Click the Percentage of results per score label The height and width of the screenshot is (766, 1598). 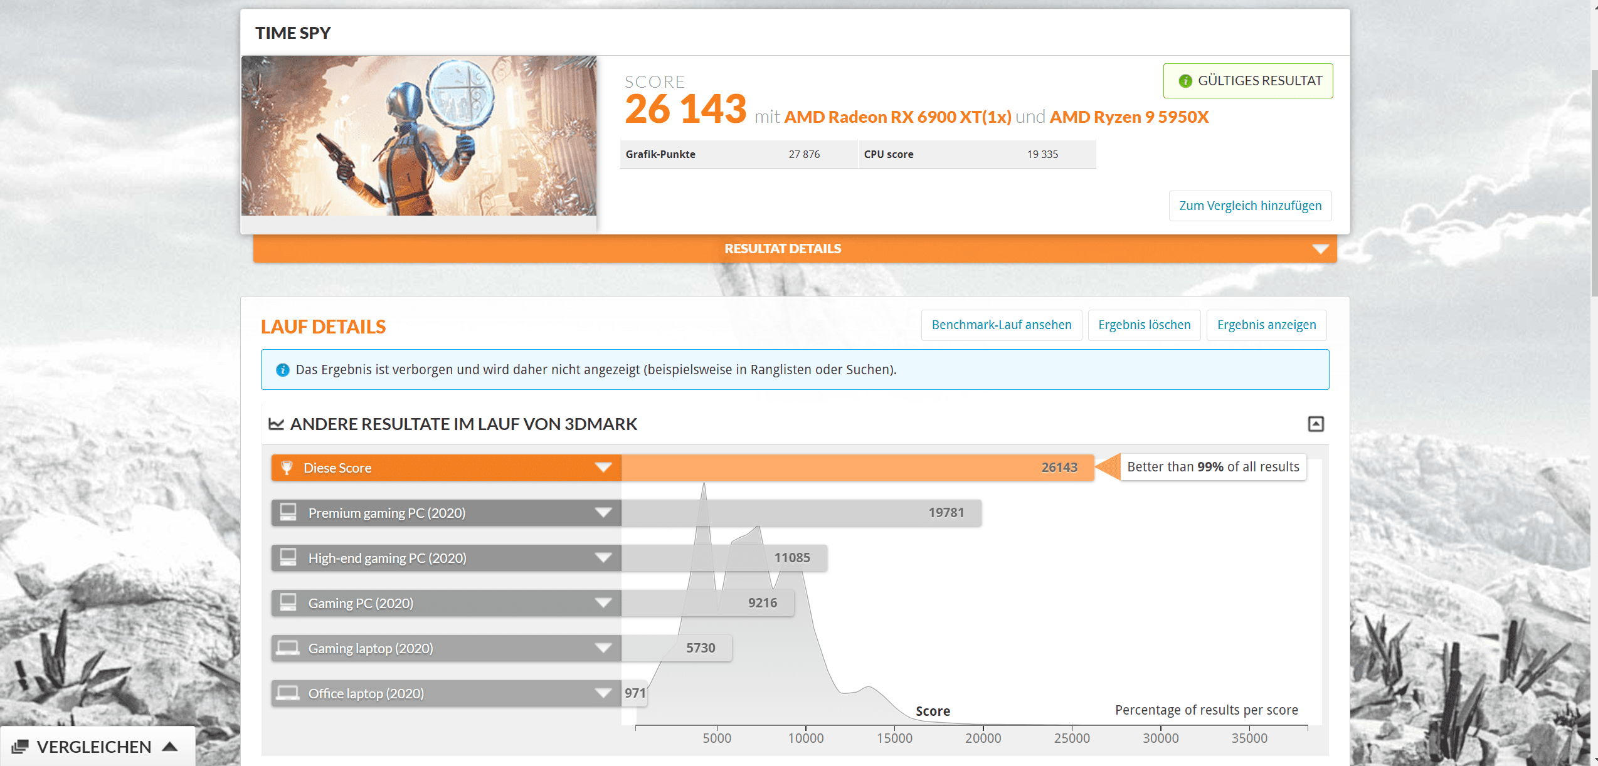1206,710
